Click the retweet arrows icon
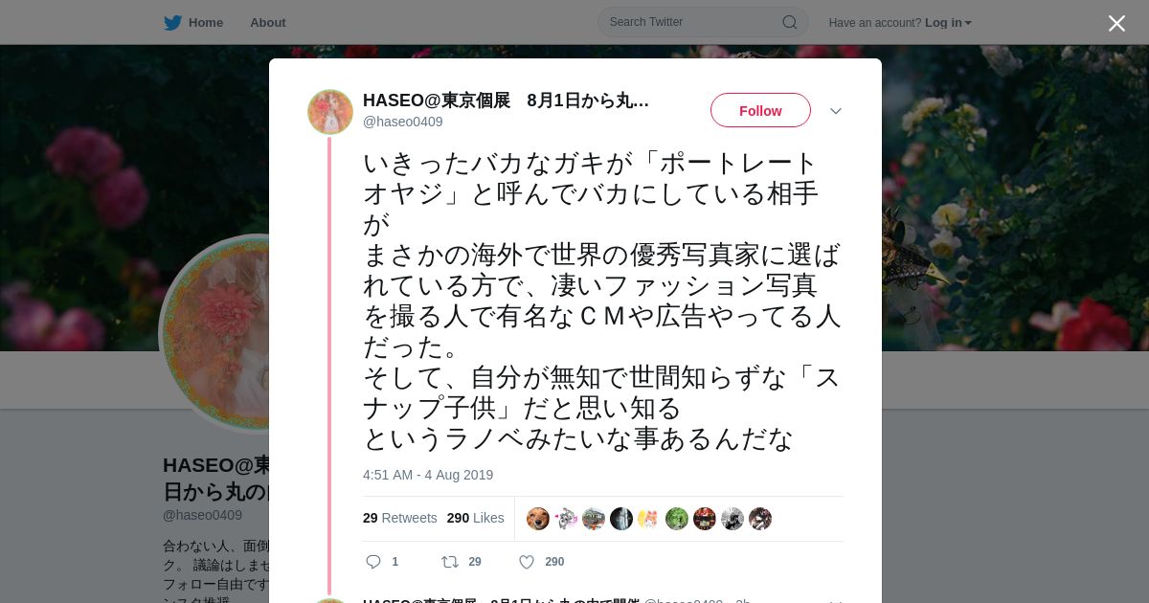1149x603 pixels. (x=449, y=562)
